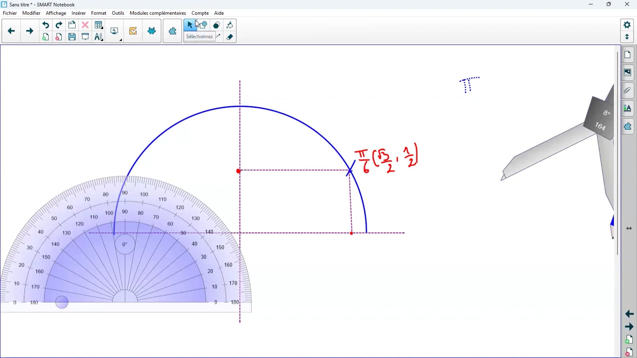The height and width of the screenshot is (358, 637).
Task: Go to the next page using the top toolbar arrow
Action: 29,31
